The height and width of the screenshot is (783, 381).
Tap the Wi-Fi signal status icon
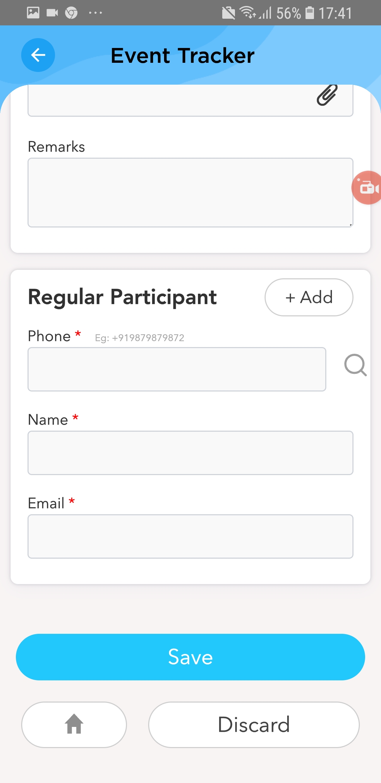(x=248, y=12)
